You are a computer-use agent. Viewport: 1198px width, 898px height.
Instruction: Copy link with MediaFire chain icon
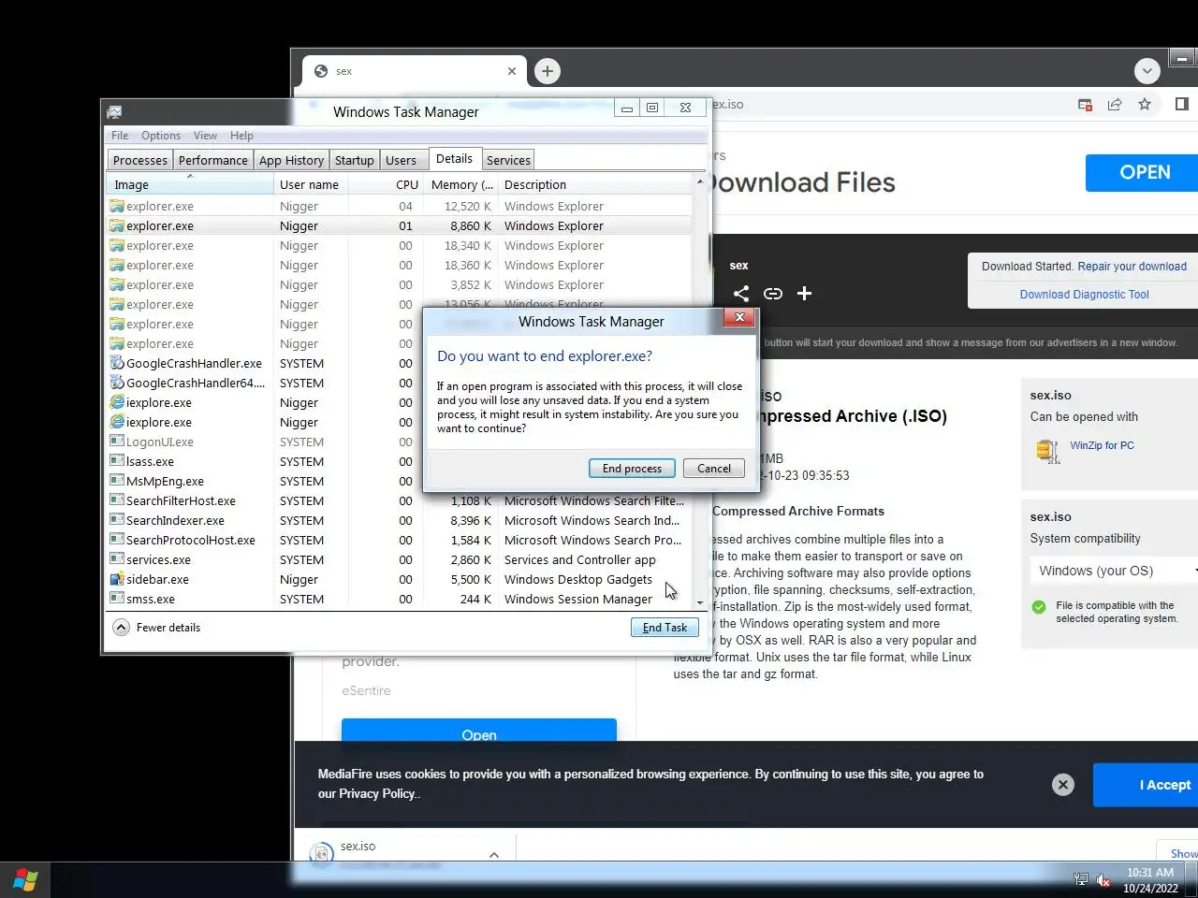[x=773, y=294]
